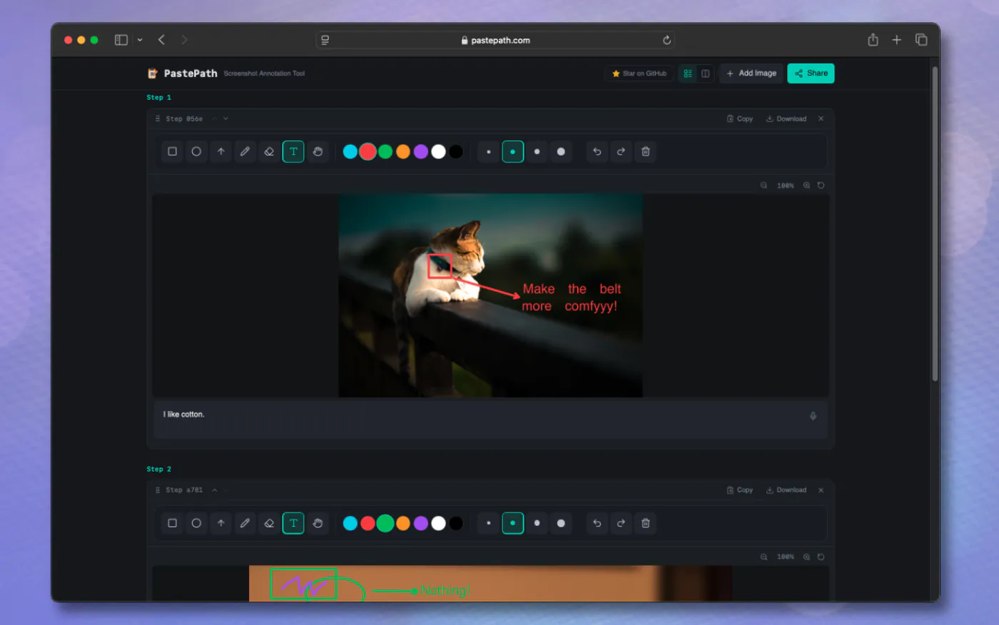Pick the cyan color in Step 1
The height and width of the screenshot is (625, 999).
[x=350, y=151]
